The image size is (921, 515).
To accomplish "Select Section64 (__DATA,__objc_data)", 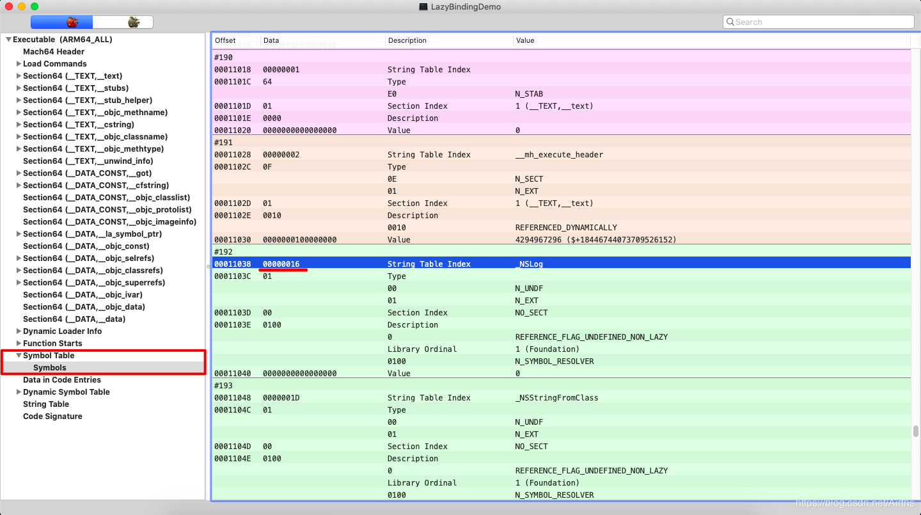I will 84,307.
